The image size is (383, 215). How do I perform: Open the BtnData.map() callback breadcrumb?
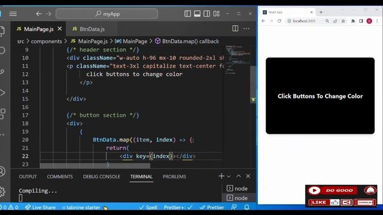pyautogui.click(x=187, y=41)
